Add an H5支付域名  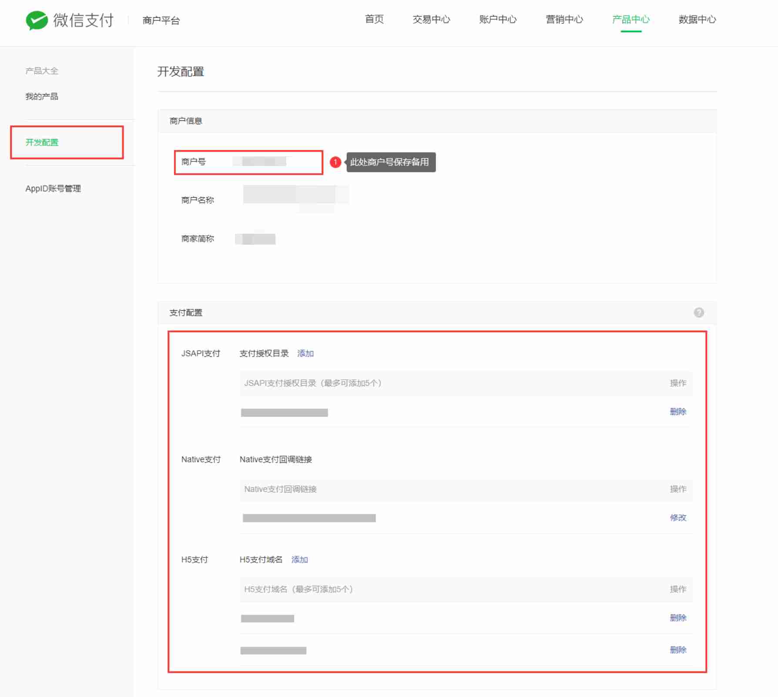(x=299, y=560)
